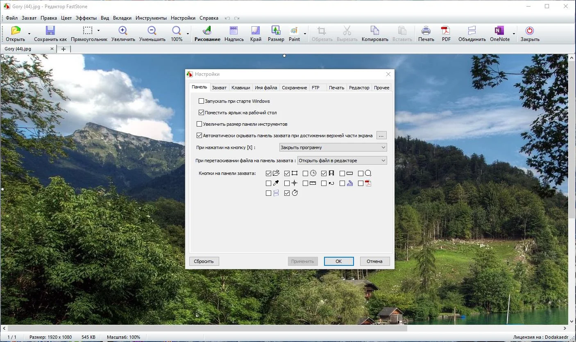Click the horizontal scrollbar under image
Image resolution: width=576 pixels, height=342 pixels.
(207, 328)
